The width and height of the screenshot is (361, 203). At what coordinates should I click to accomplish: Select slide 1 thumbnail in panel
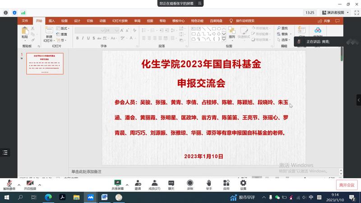point(45,64)
